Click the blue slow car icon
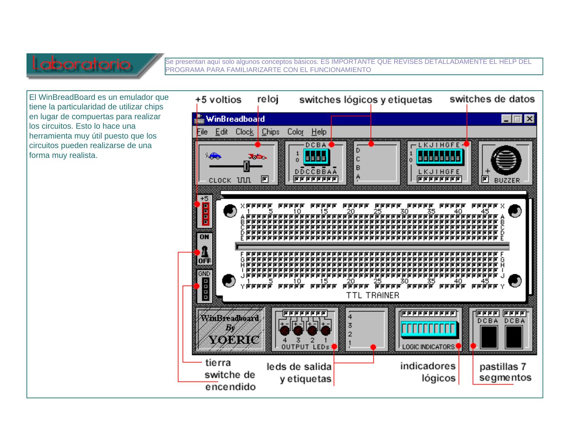 pyautogui.click(x=214, y=156)
